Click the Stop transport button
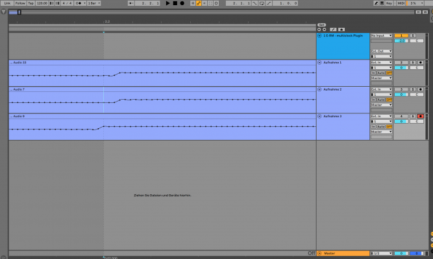The width and height of the screenshot is (433, 259). 175,3
